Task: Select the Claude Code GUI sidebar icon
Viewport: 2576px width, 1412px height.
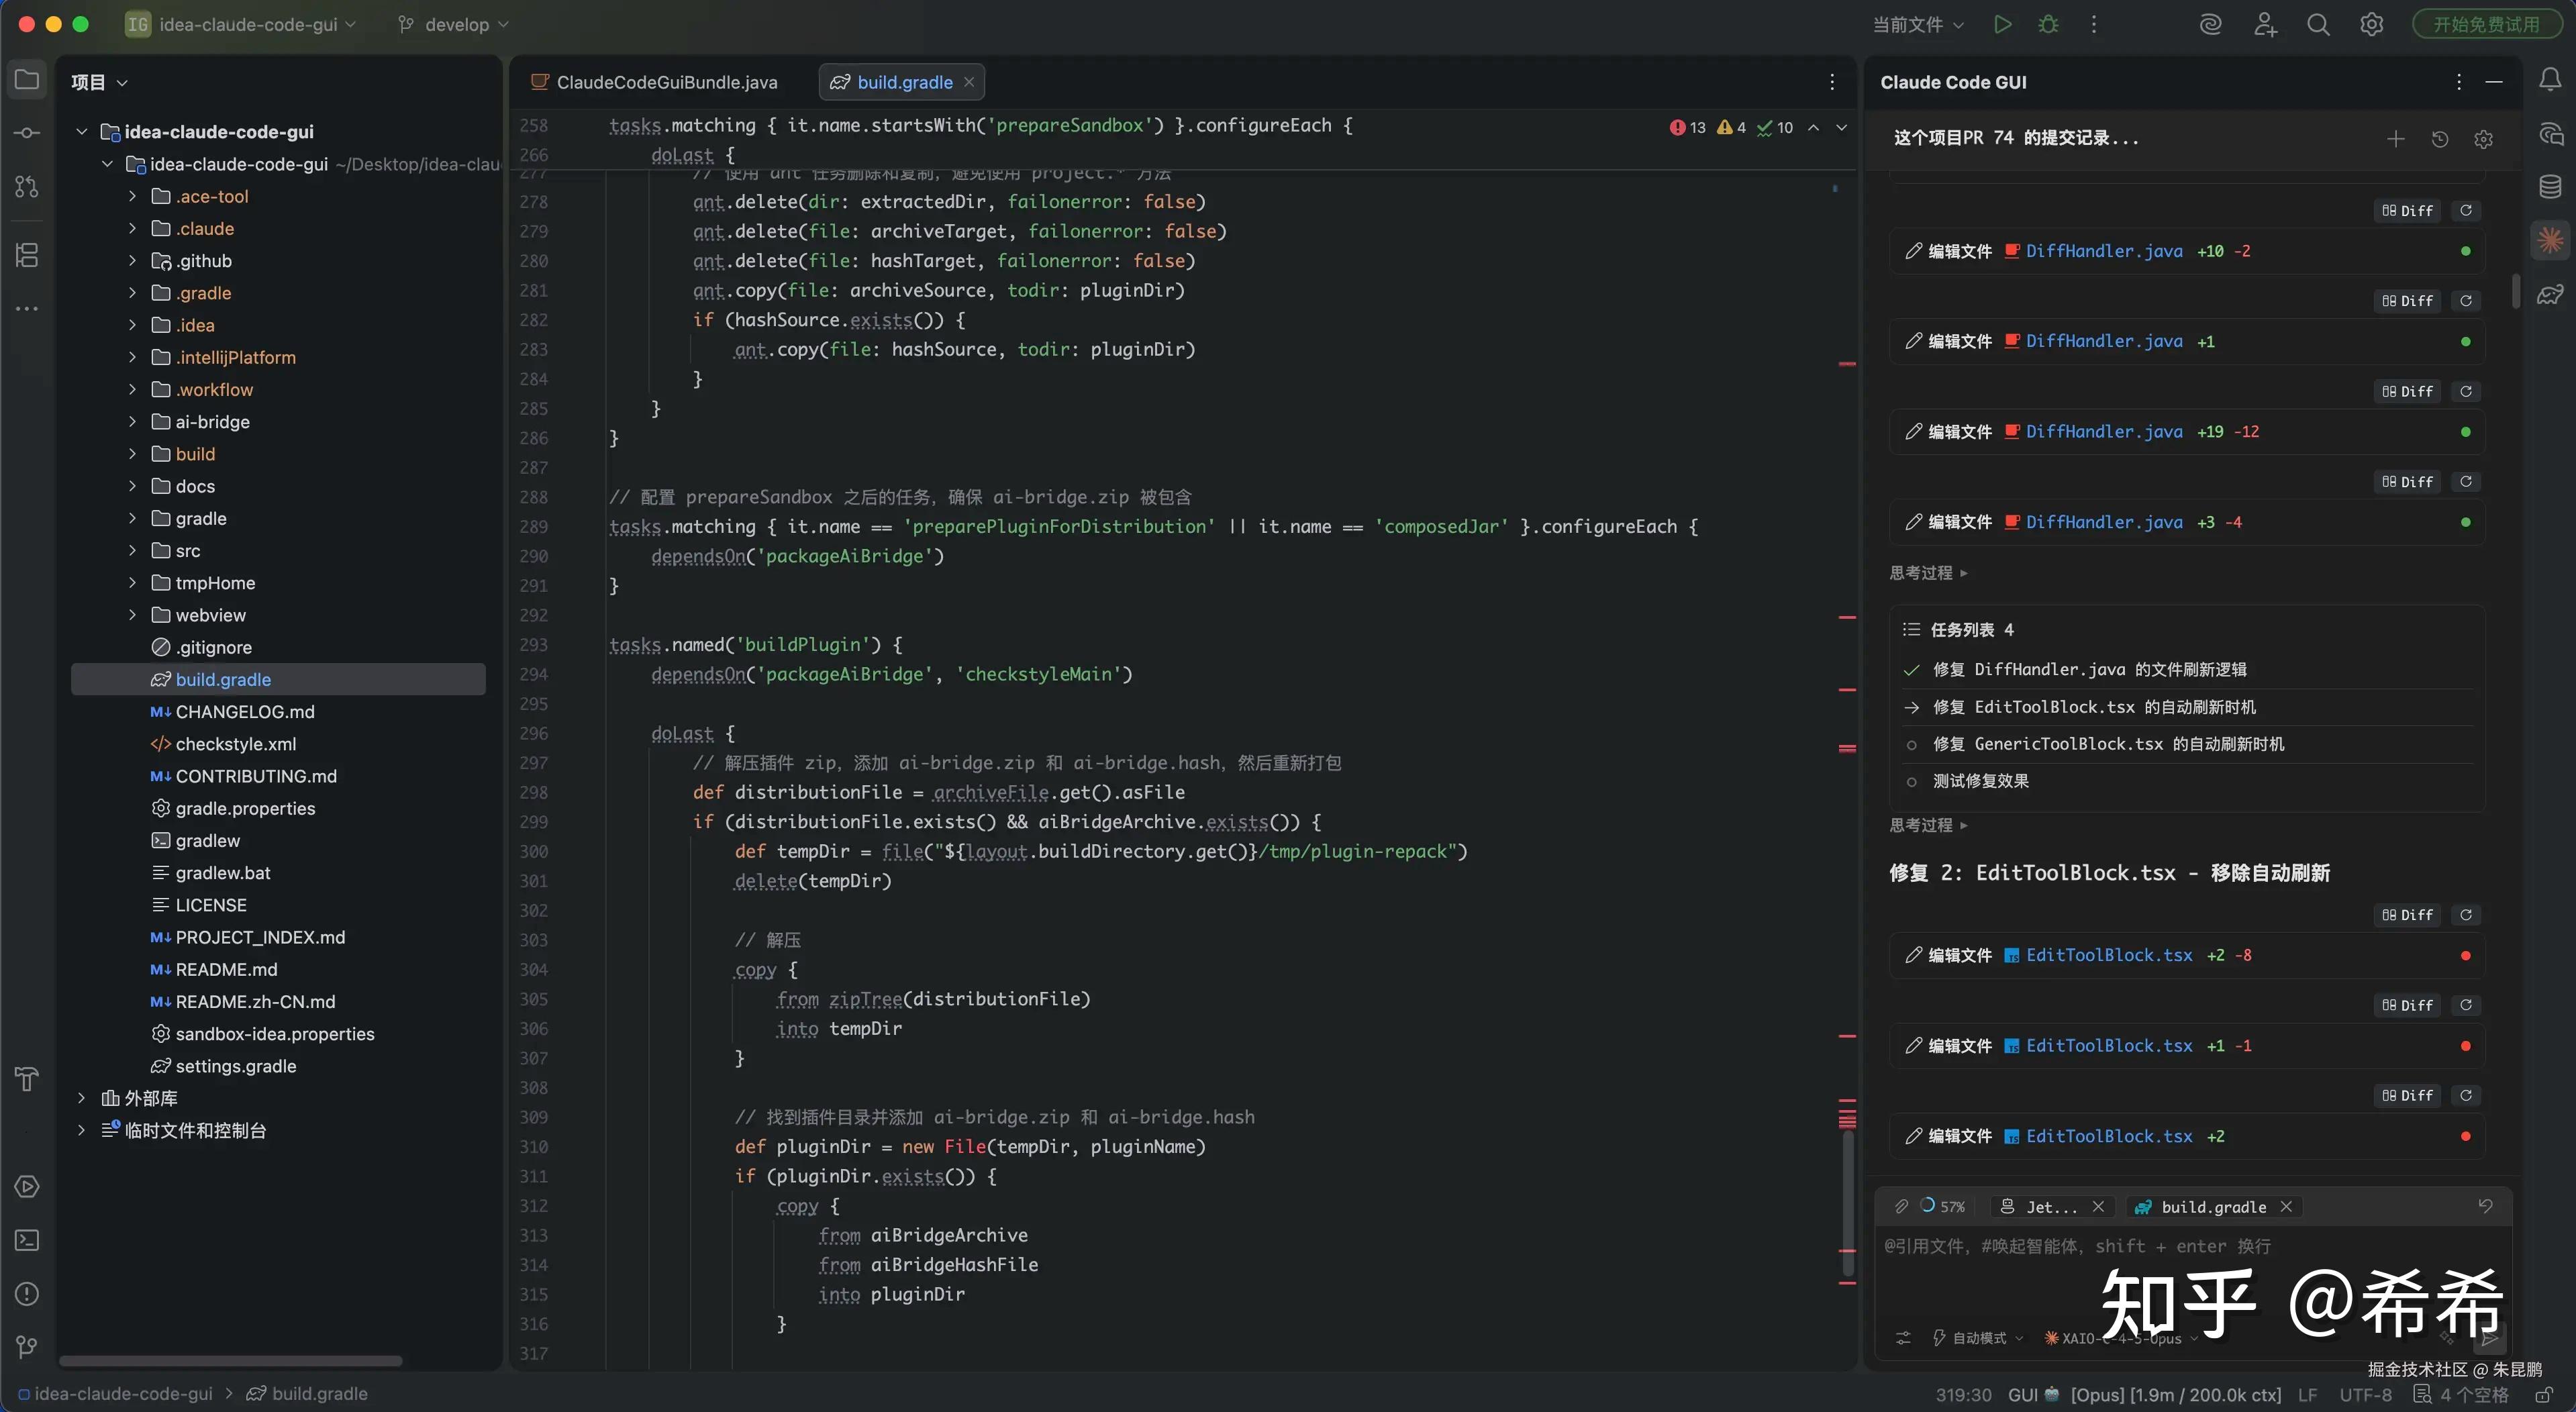Action: [2550, 240]
